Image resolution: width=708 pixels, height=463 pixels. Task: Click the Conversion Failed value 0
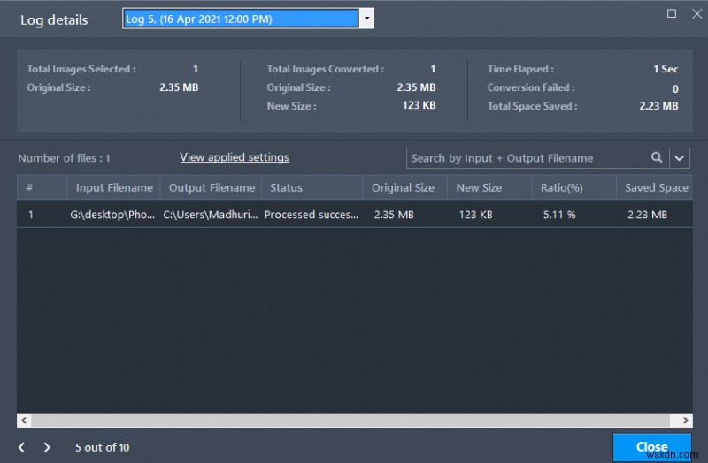[675, 89]
